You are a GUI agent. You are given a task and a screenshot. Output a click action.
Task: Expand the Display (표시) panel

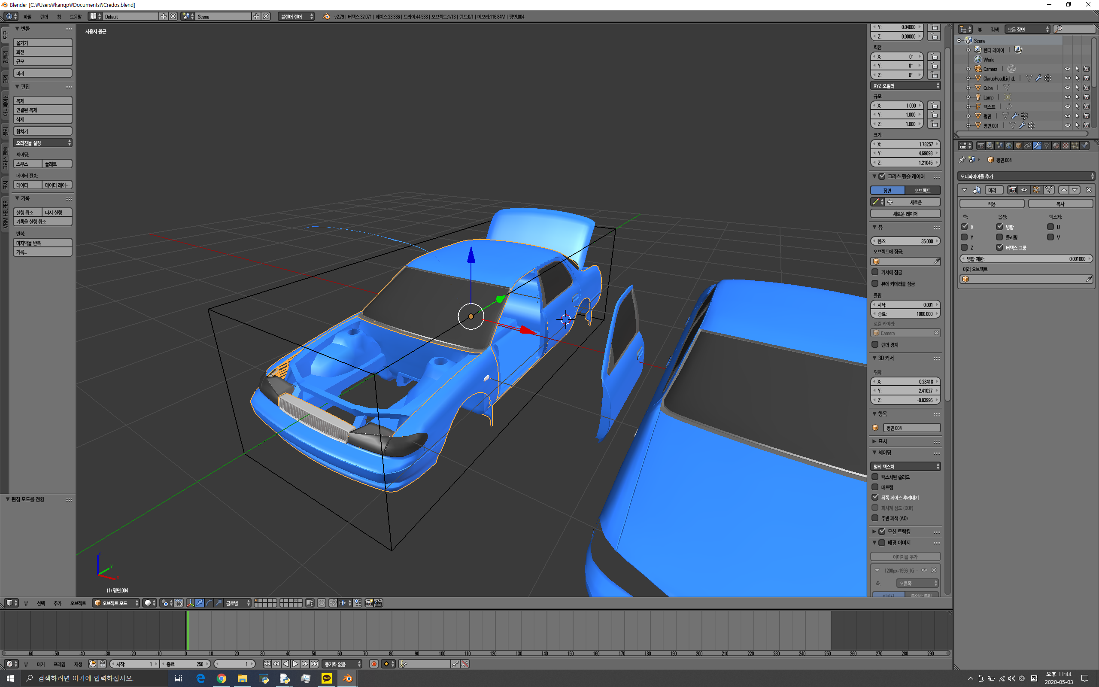[882, 441]
